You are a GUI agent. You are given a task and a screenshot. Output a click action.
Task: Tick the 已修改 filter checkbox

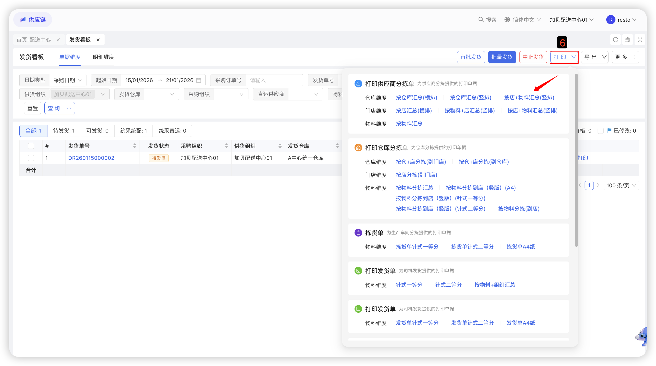601,131
